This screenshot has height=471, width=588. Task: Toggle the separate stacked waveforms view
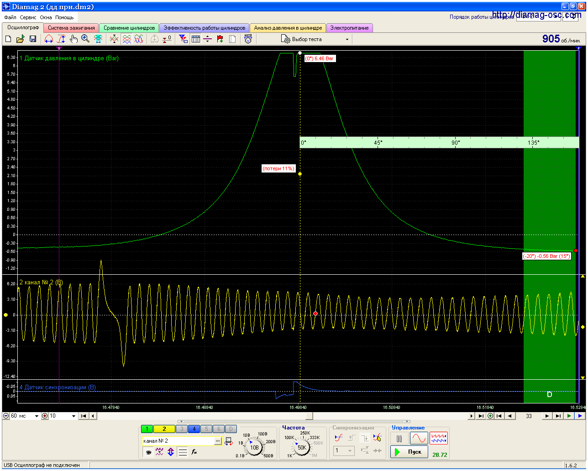coord(126,39)
